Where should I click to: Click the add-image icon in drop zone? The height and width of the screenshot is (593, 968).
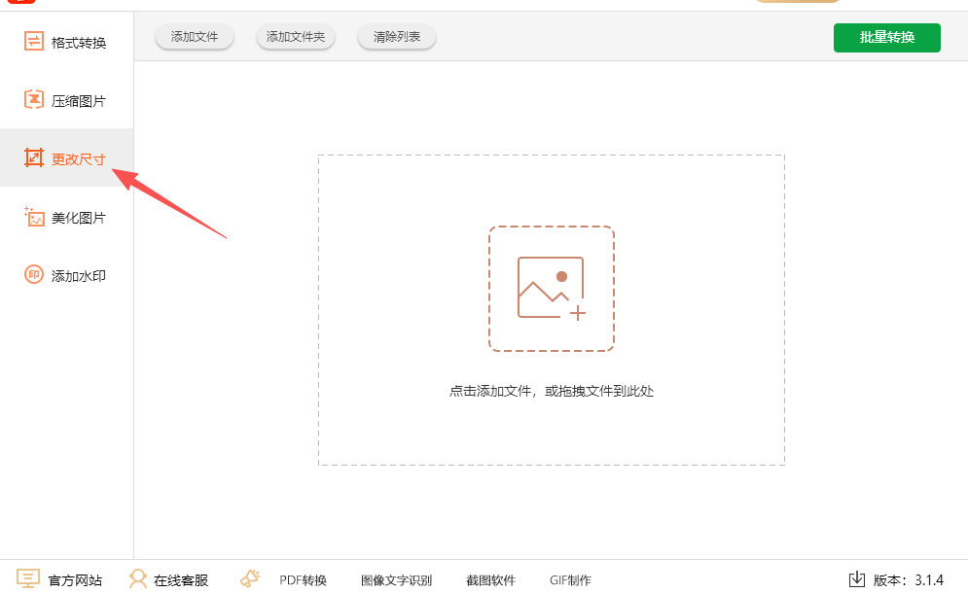[552, 289]
